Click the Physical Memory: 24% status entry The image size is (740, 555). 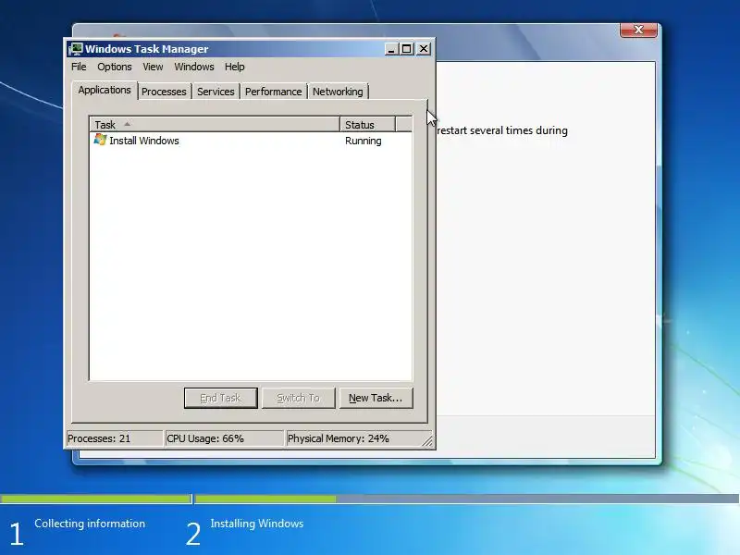(x=359, y=438)
